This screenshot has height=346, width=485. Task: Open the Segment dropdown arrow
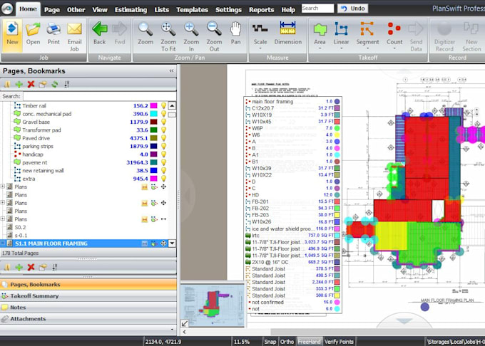click(367, 48)
